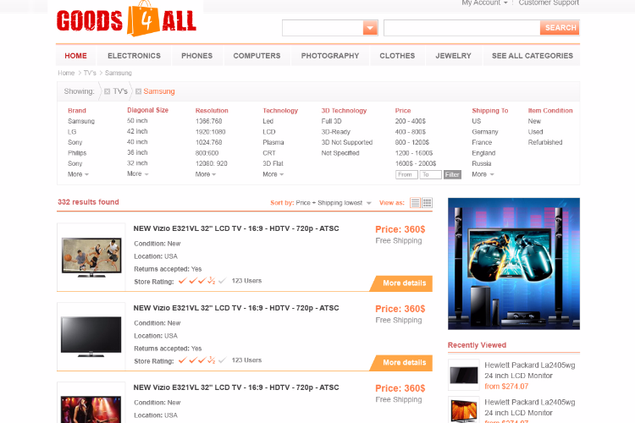Filter shipping to Germany
Viewport: 635px width, 423px height.
pos(485,132)
